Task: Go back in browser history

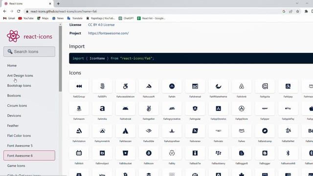Action: point(5,11)
